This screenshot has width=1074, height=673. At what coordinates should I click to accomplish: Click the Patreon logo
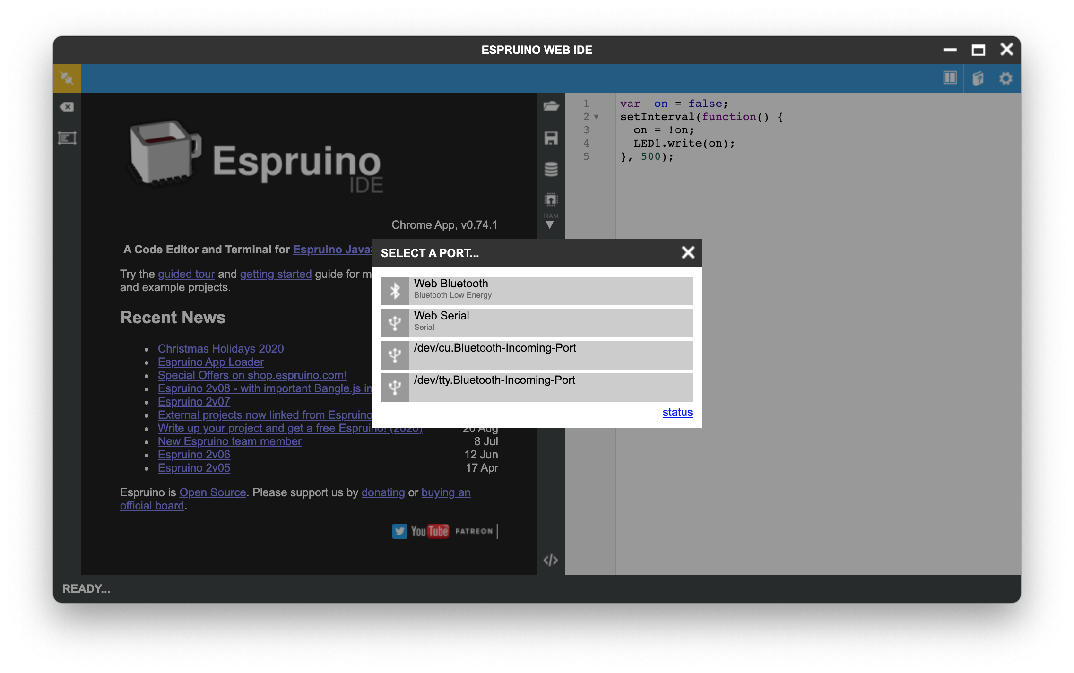point(474,531)
